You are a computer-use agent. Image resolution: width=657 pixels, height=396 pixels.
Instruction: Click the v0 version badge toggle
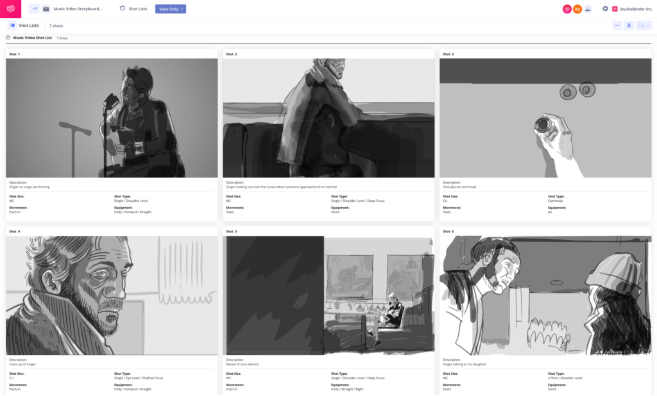point(35,8)
